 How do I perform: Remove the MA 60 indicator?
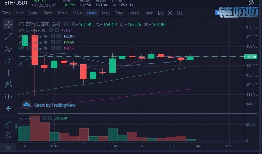58,48
